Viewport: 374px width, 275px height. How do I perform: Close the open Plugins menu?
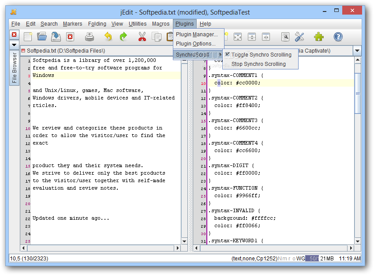tap(185, 24)
